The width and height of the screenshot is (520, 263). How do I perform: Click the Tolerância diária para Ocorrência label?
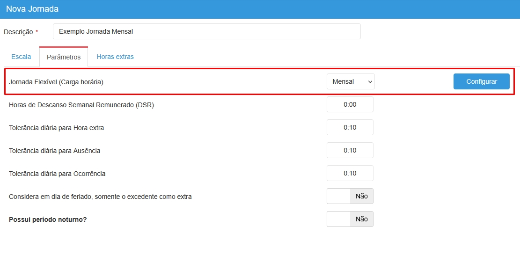pos(57,174)
